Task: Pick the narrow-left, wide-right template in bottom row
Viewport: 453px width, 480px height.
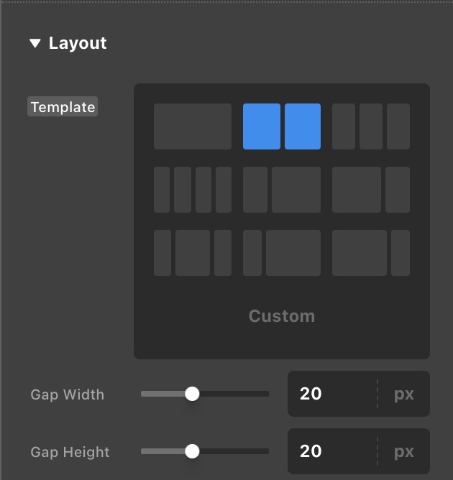Action: point(282,253)
